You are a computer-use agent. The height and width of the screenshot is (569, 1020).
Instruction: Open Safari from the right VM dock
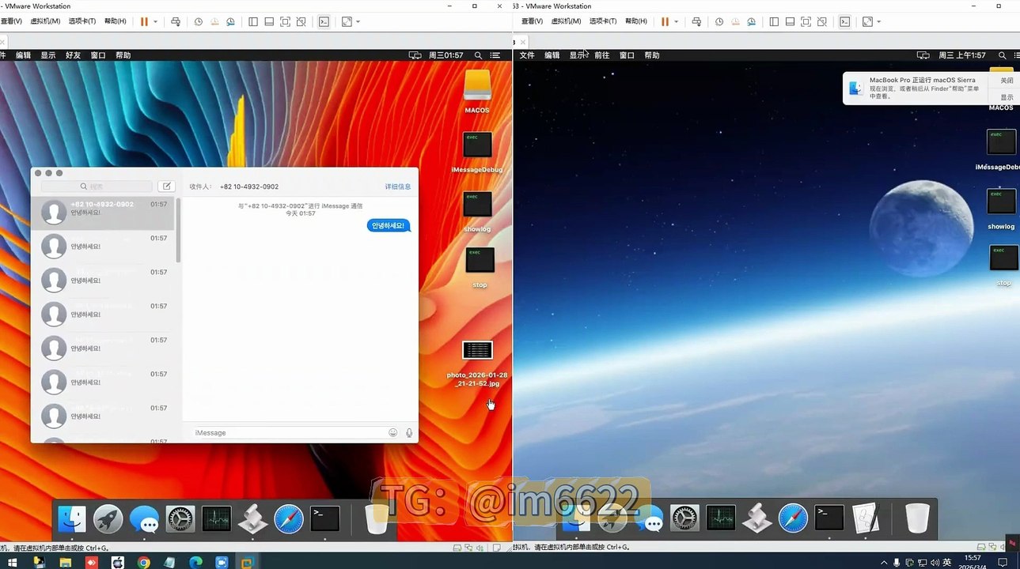point(793,518)
